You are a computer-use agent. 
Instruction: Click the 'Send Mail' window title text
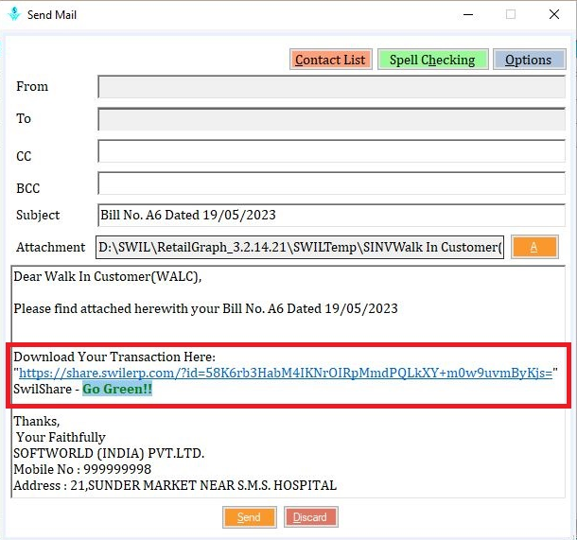(52, 15)
